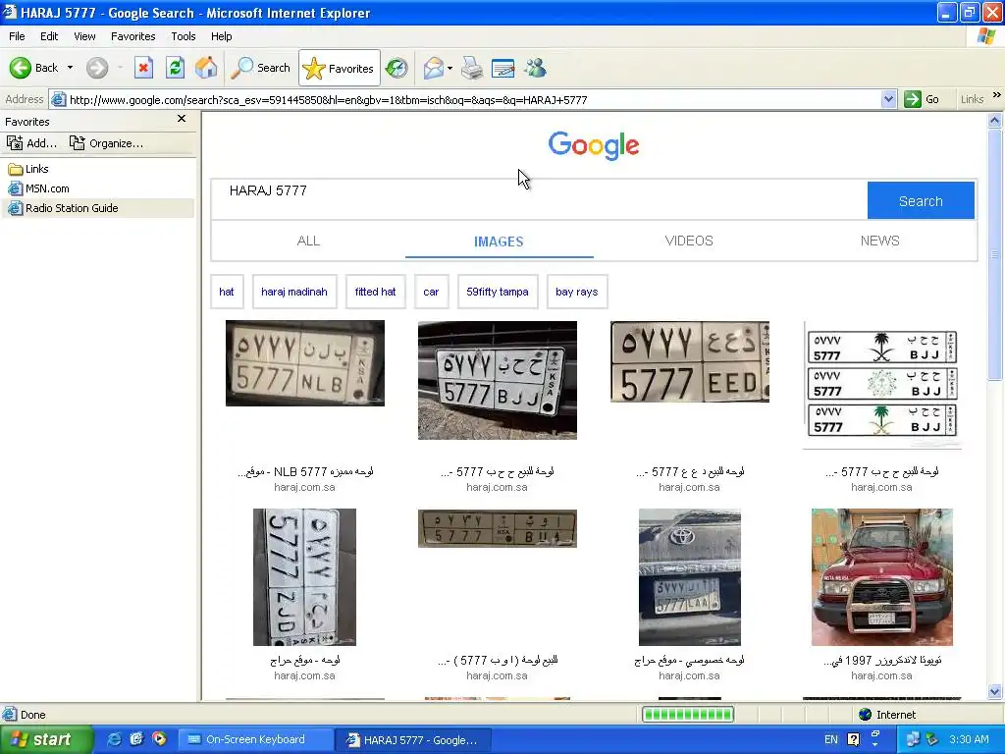Switch to the VIDEOS tab
This screenshot has height=754, width=1005.
coord(689,242)
